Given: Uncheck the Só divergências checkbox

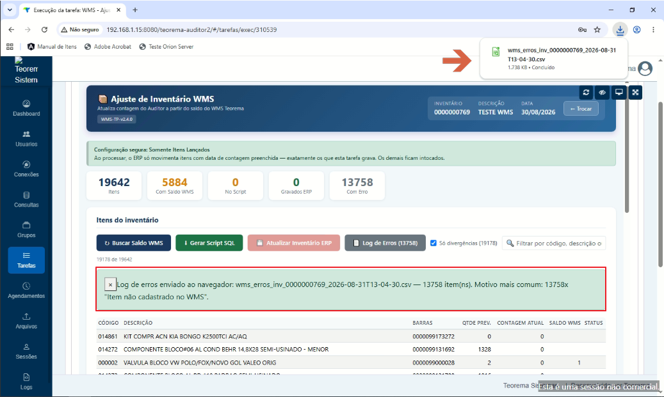Looking at the screenshot, I should 433,243.
